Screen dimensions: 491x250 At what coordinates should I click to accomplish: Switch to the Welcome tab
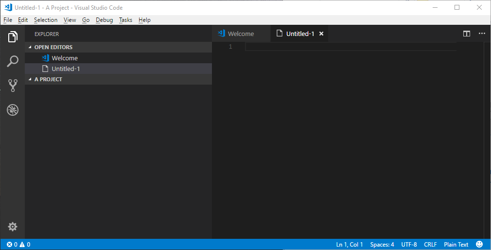241,34
